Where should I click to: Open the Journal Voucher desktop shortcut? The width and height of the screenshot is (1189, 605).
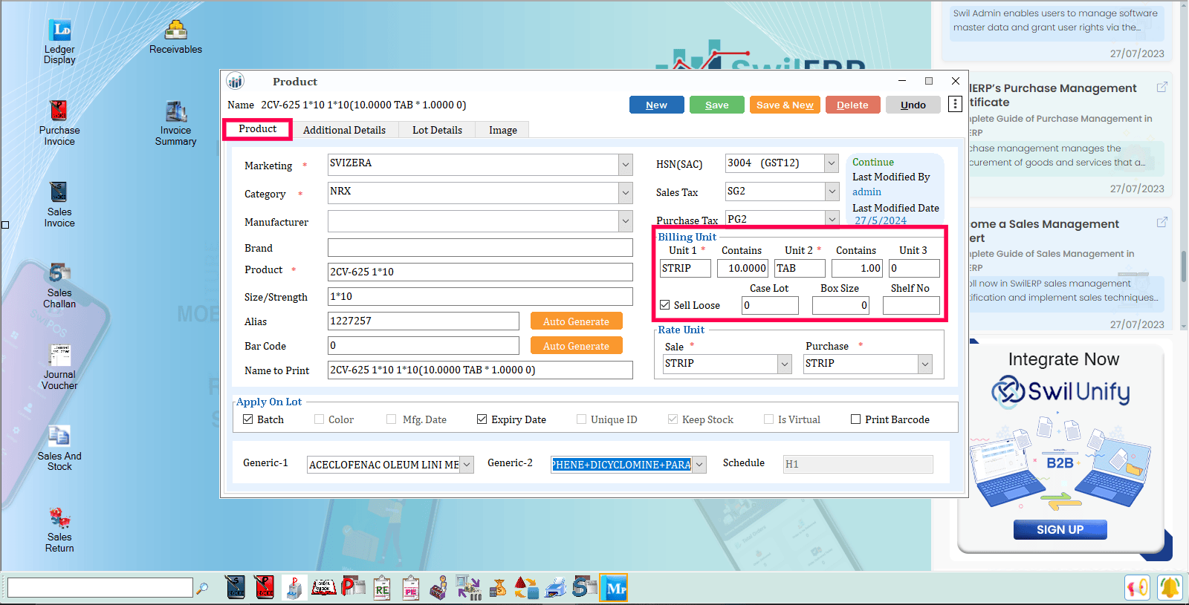pos(59,367)
